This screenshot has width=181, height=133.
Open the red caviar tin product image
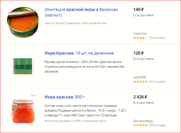(23, 23)
